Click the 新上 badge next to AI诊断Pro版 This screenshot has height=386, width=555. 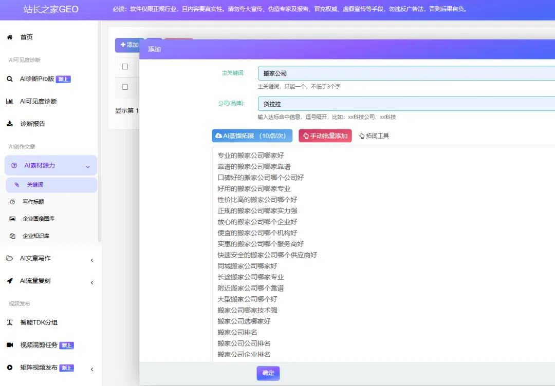(x=63, y=79)
